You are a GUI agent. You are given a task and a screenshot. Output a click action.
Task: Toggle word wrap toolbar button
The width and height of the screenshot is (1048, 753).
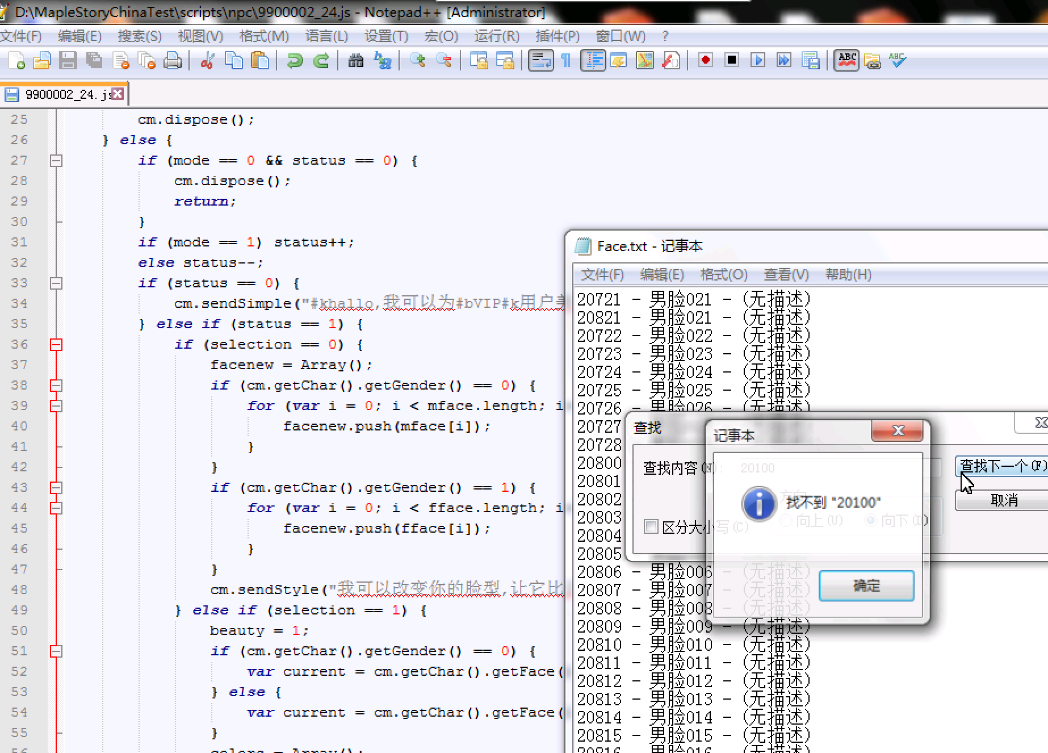pos(540,61)
